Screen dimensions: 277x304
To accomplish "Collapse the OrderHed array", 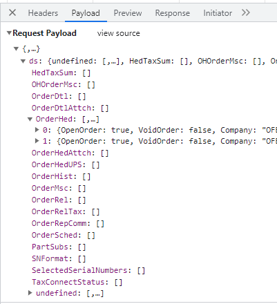I will coord(30,119).
